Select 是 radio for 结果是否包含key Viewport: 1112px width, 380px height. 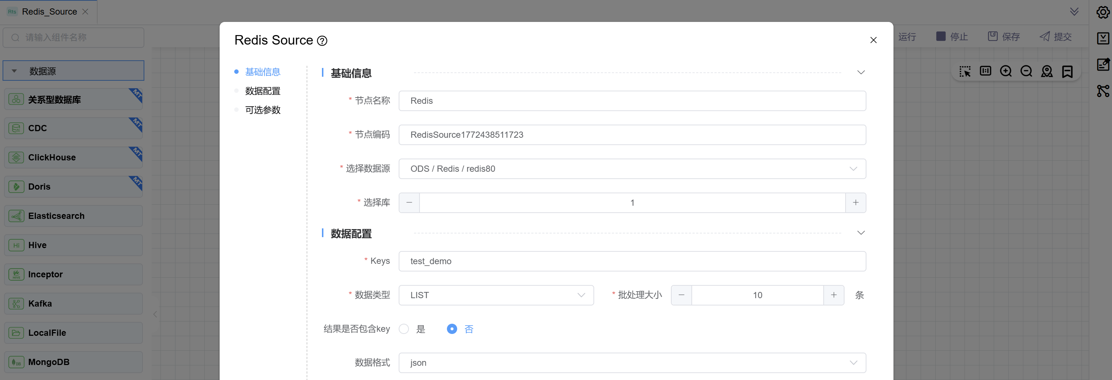coord(404,329)
